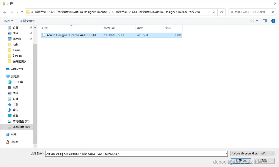Image resolution: width=279 pixels, height=167 pixels.
Task: Select pinned 此电脑 in quick access
Action: (17, 39)
